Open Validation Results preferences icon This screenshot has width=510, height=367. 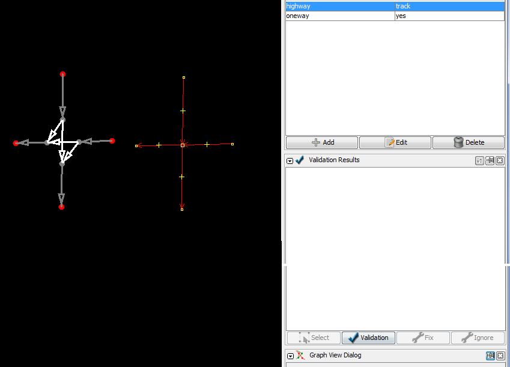click(x=479, y=160)
